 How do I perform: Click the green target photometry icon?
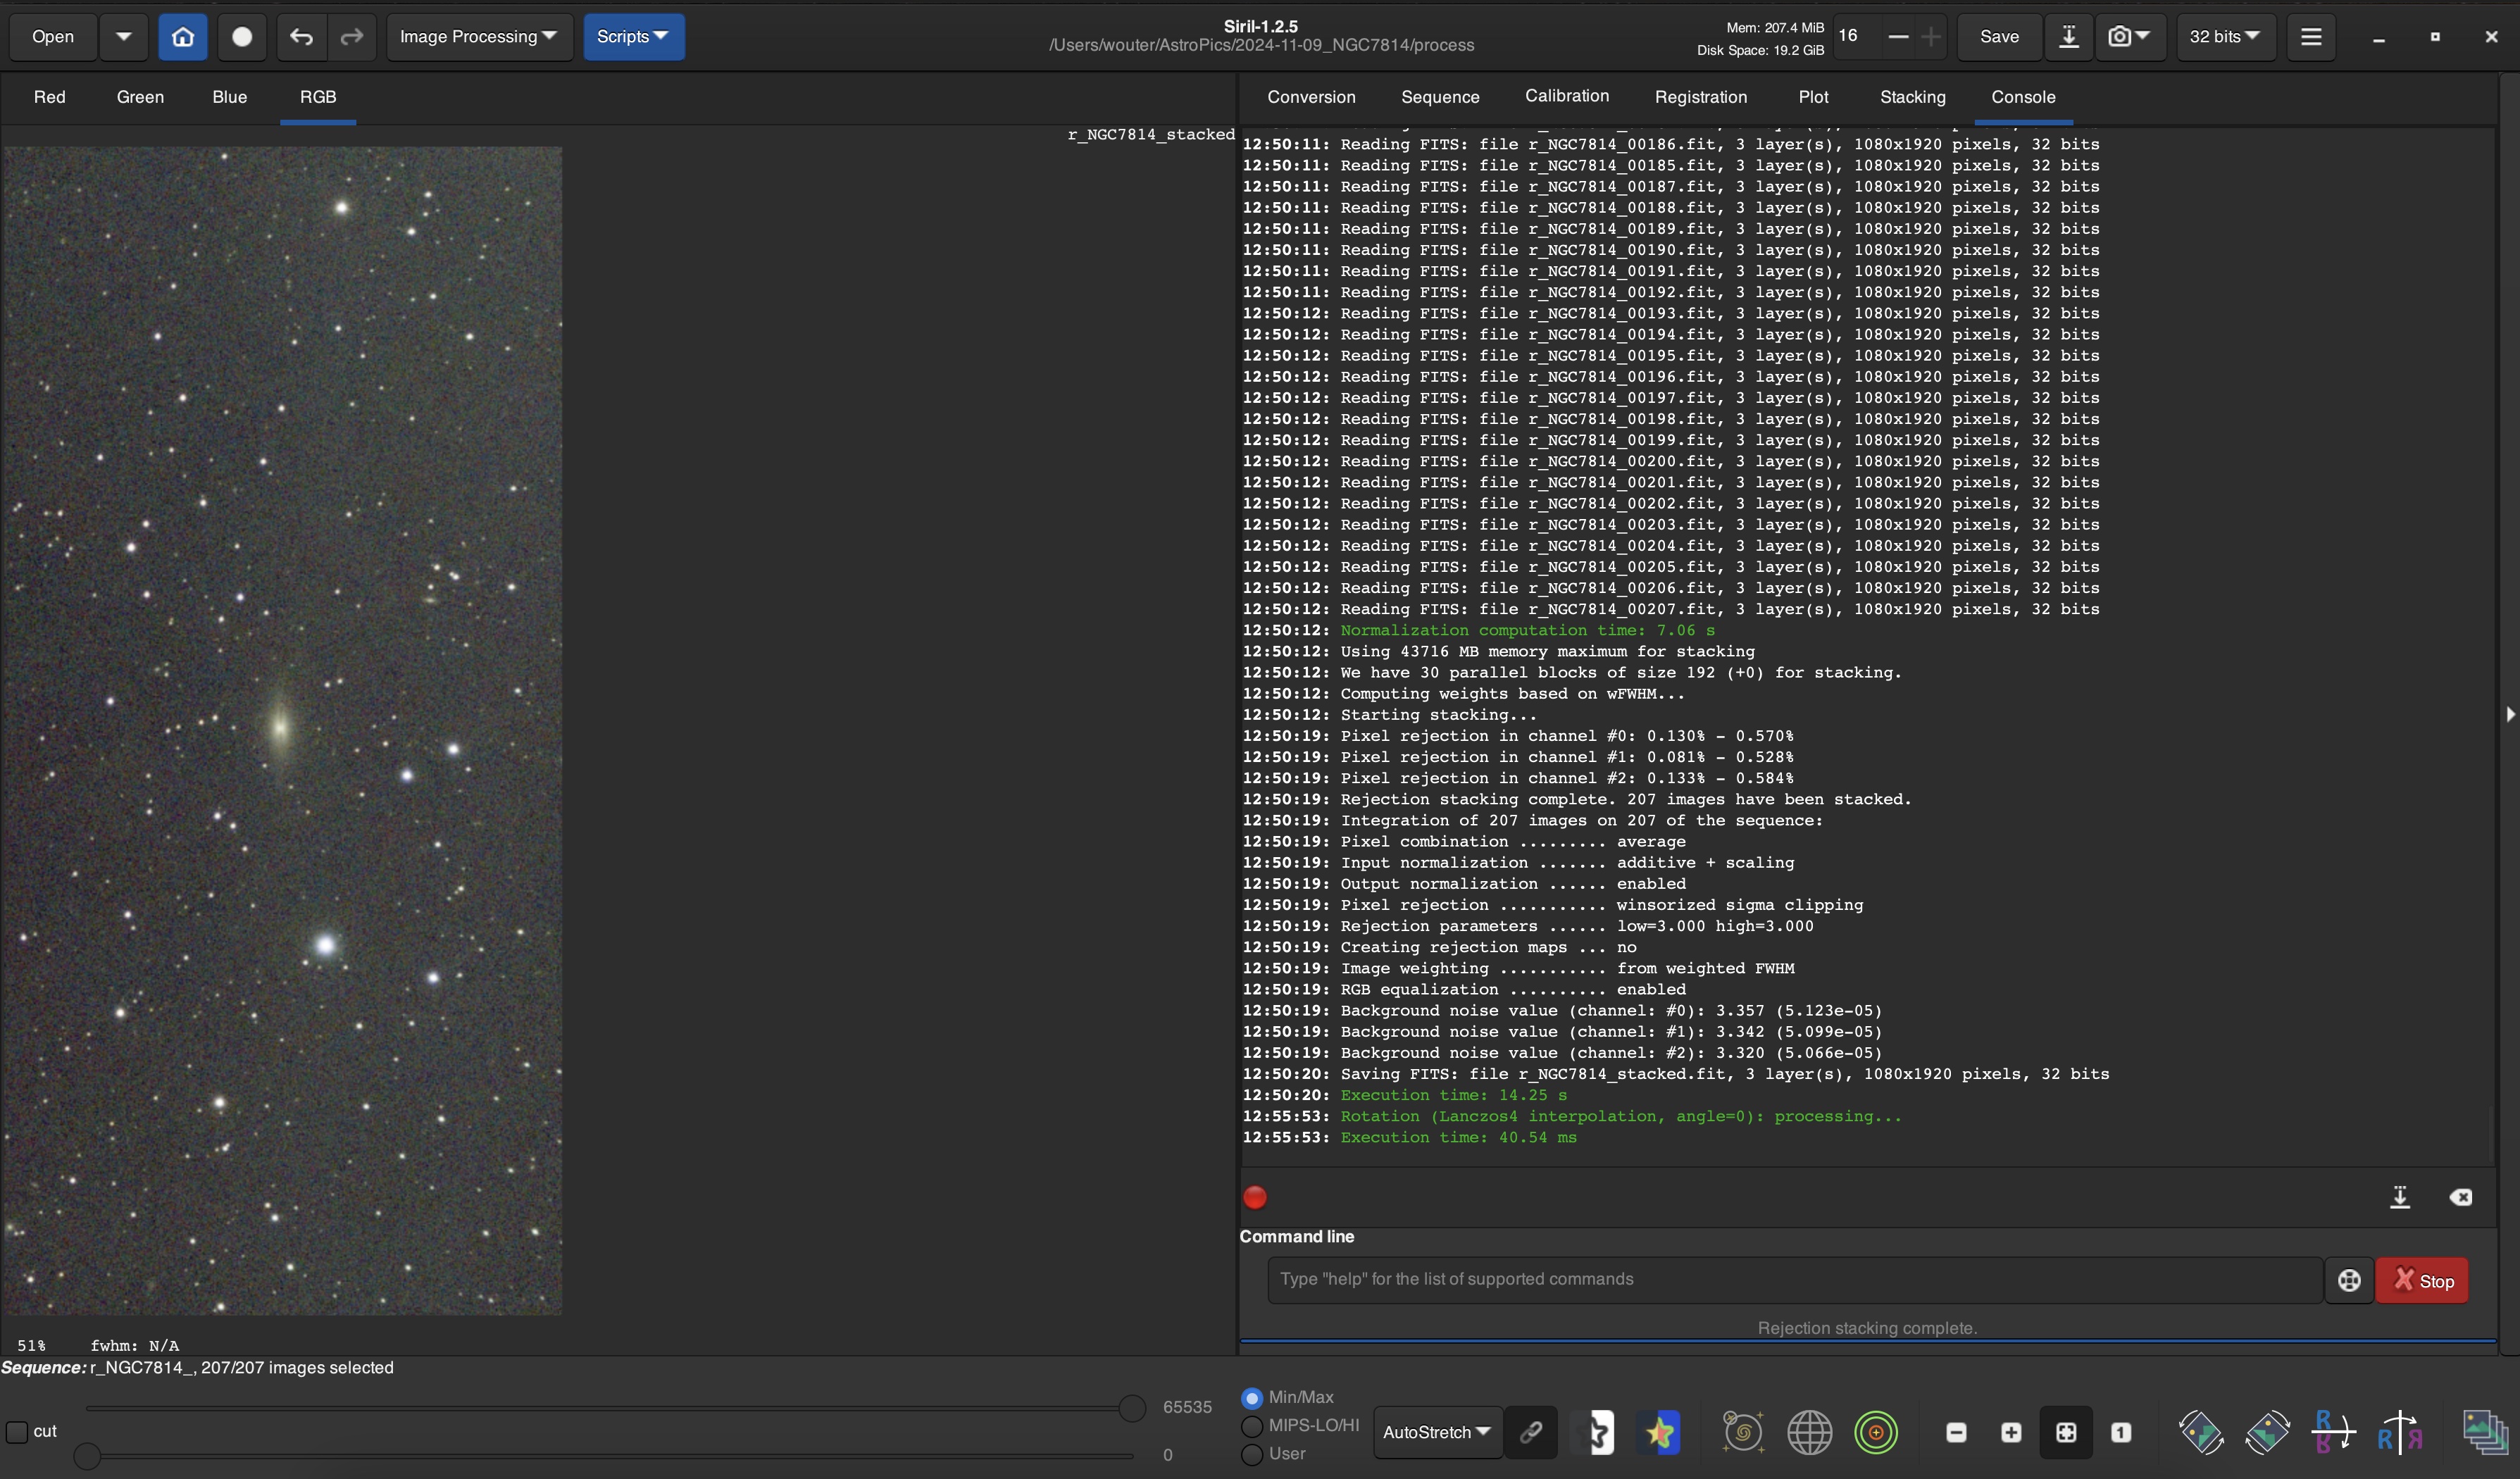coord(1876,1433)
